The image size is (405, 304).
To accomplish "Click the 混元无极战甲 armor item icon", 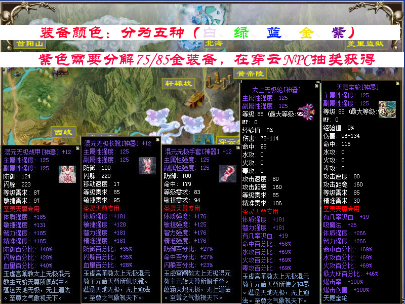I will coord(67,174).
